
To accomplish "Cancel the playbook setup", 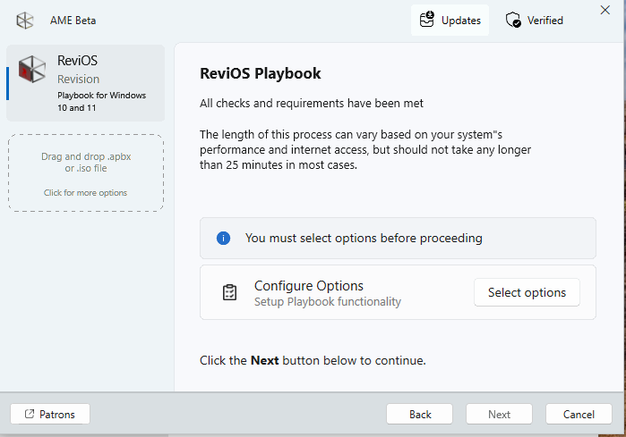I will [579, 415].
